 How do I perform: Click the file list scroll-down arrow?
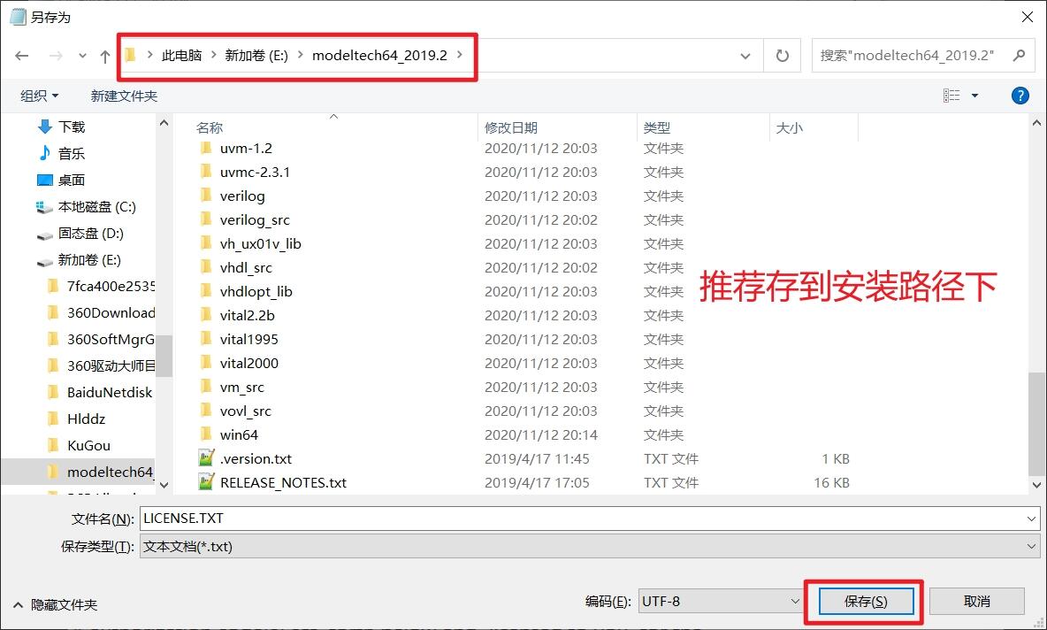[x=1036, y=485]
